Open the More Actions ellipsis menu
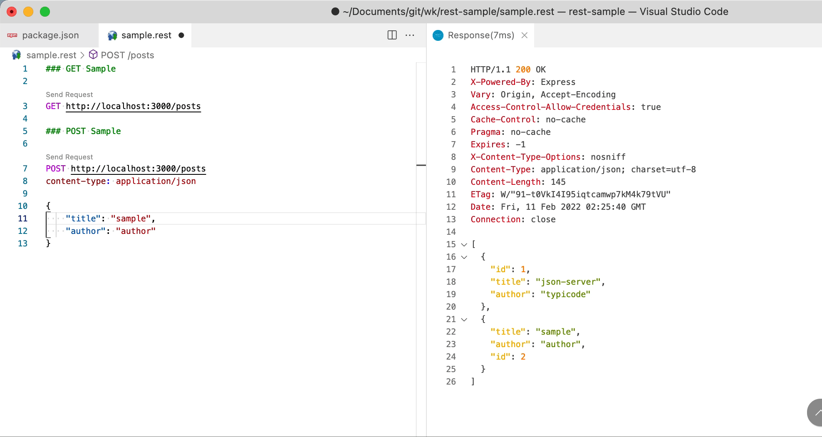This screenshot has height=437, width=822. pos(410,35)
